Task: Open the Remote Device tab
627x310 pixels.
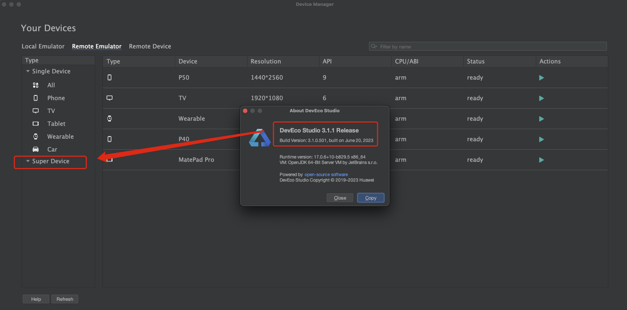Action: (150, 46)
